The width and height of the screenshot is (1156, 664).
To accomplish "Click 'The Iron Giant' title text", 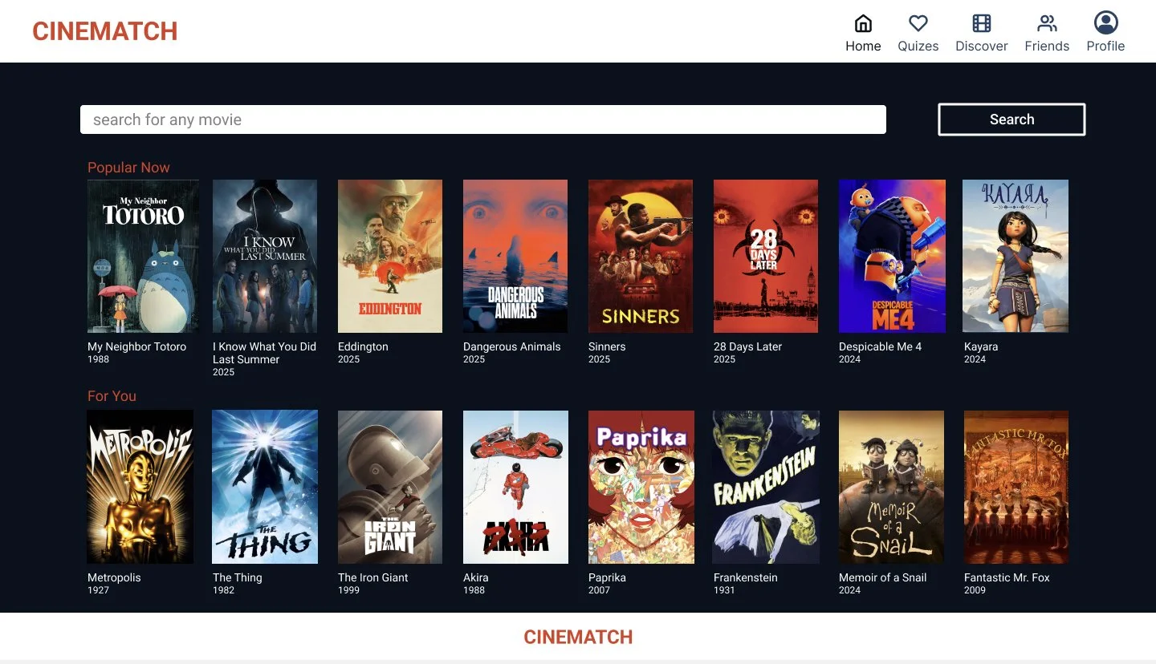I will click(x=372, y=577).
